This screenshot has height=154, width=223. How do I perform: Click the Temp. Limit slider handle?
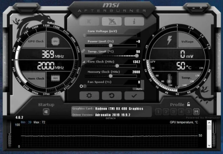tap(137, 56)
